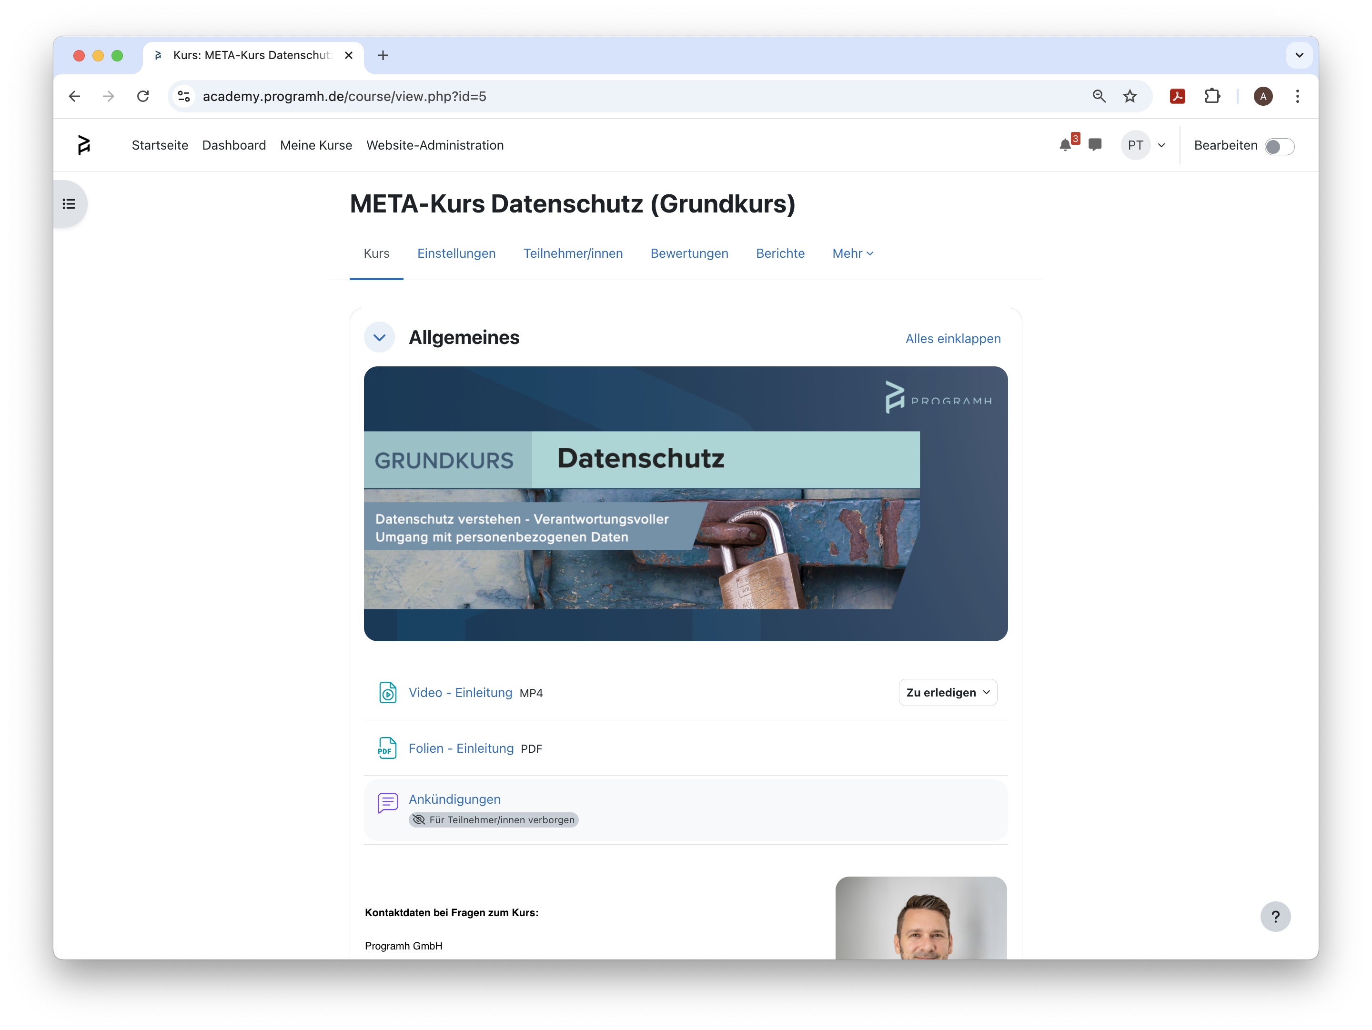The height and width of the screenshot is (1030, 1372).
Task: Enable the Bearbeiten edit mode switch
Action: tap(1279, 146)
